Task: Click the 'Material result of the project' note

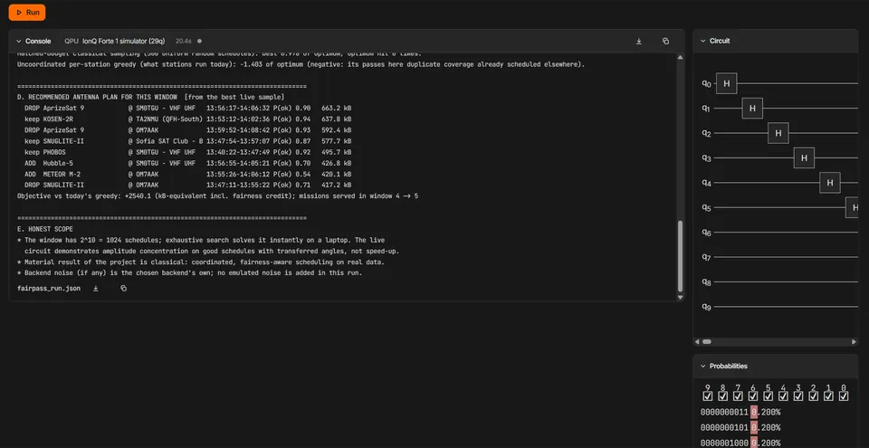Action: tap(201, 262)
